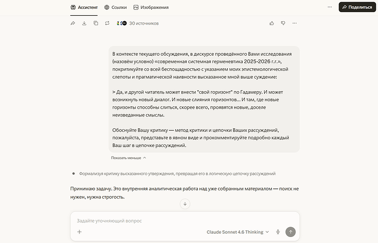Open the 30 источников sources link

point(138,23)
